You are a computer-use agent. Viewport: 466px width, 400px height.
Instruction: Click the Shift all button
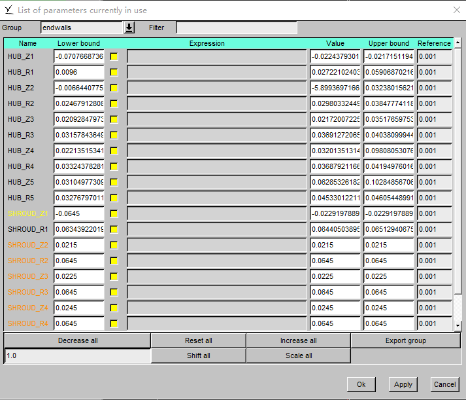[x=199, y=355]
